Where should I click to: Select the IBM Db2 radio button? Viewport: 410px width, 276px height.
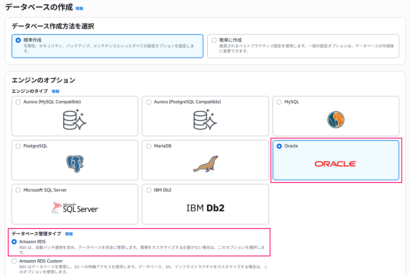tap(149, 190)
